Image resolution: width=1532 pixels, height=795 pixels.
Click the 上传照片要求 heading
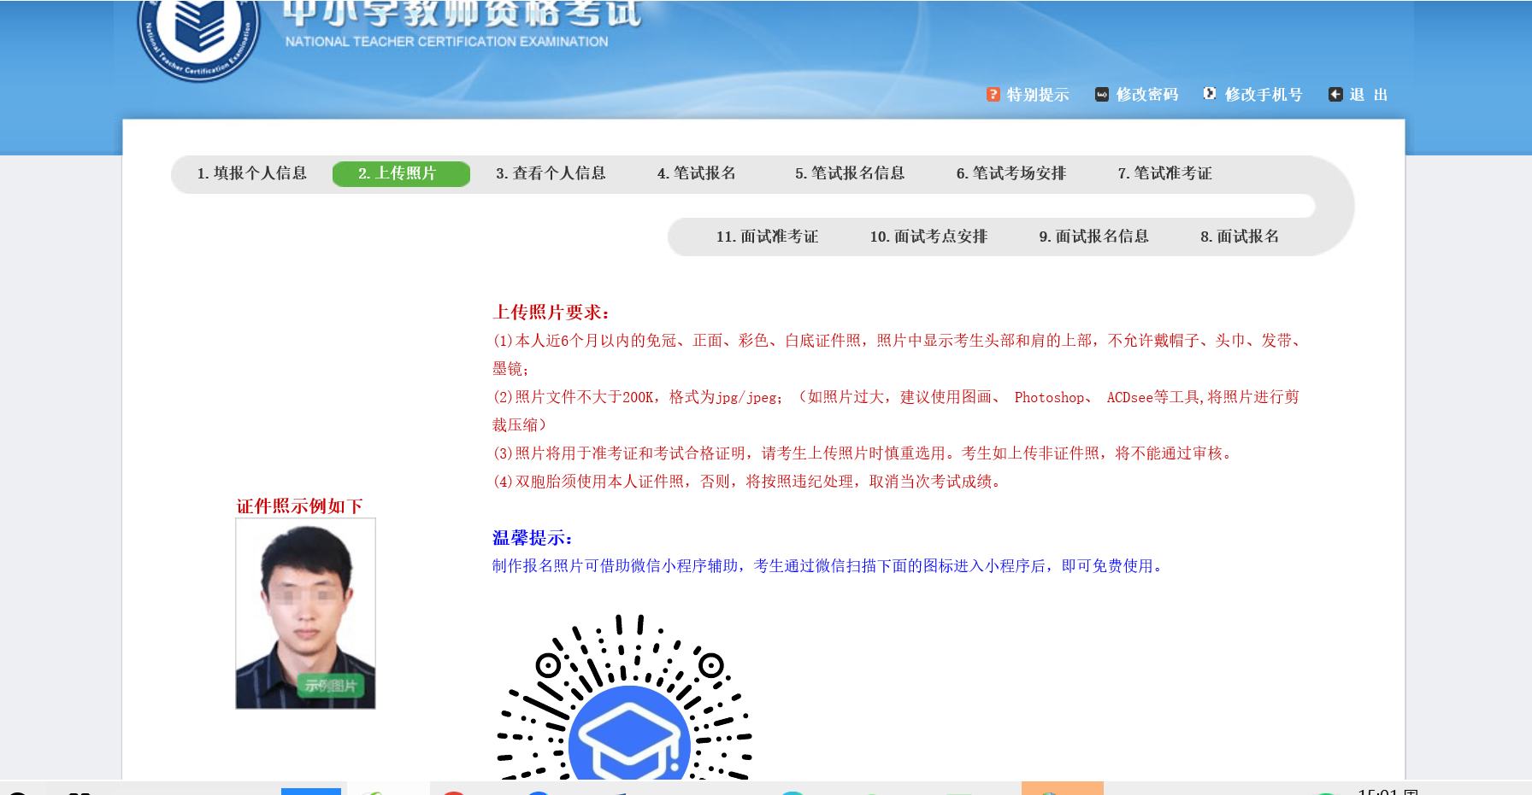tap(551, 313)
